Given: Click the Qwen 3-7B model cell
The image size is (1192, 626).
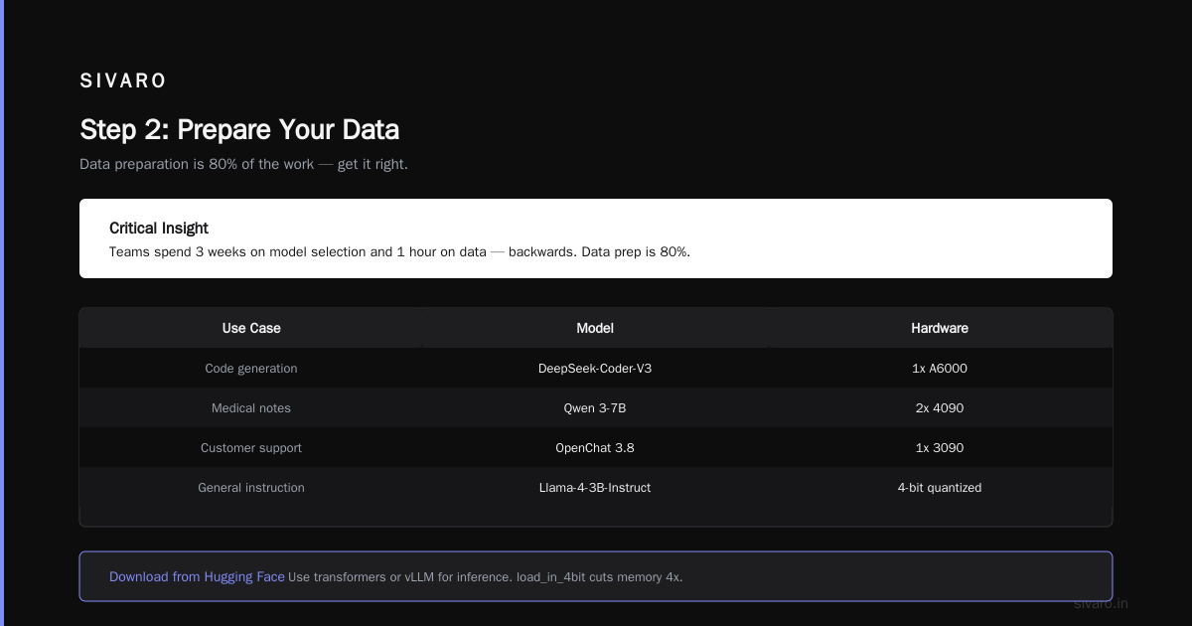Looking at the screenshot, I should tap(595, 407).
